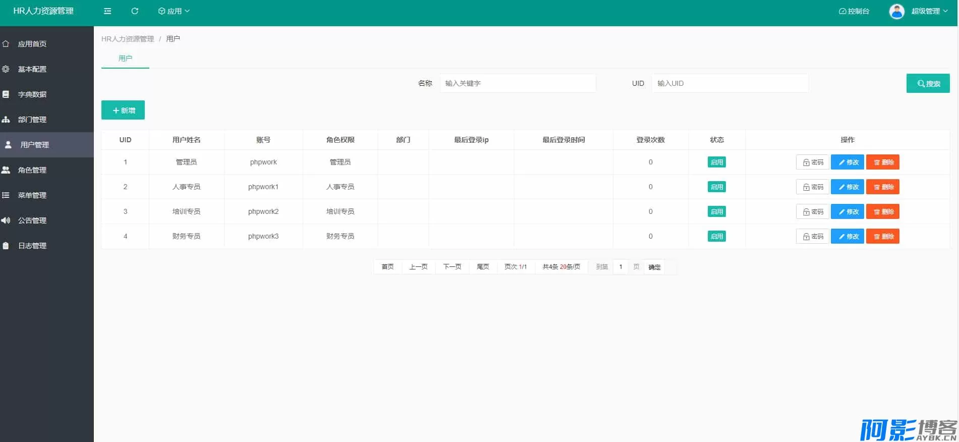Click the 新增 add button
The image size is (959, 442).
[x=123, y=111]
